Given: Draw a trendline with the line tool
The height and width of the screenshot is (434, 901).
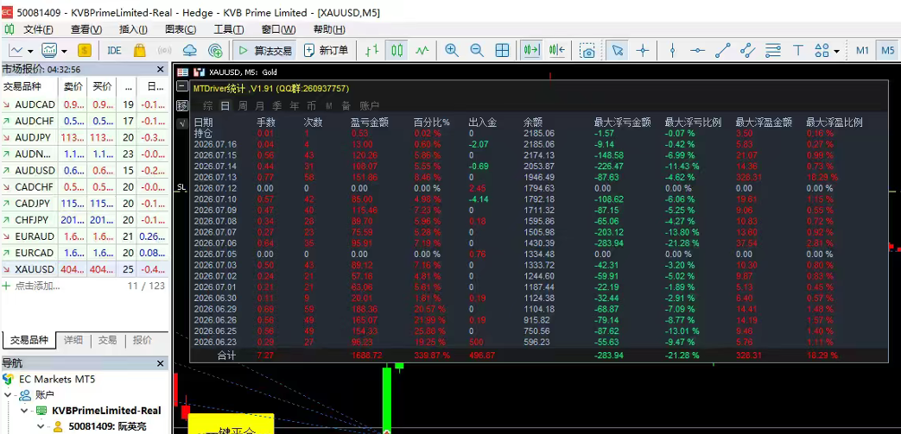Looking at the screenshot, I should [x=722, y=51].
